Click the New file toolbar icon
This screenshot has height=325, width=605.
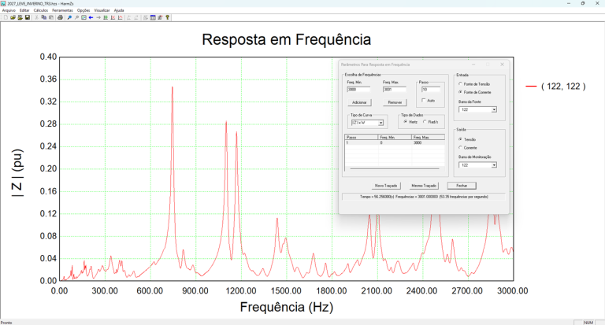coord(5,17)
